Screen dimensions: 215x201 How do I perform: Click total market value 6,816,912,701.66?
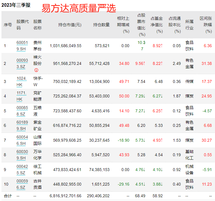click(x=66, y=196)
